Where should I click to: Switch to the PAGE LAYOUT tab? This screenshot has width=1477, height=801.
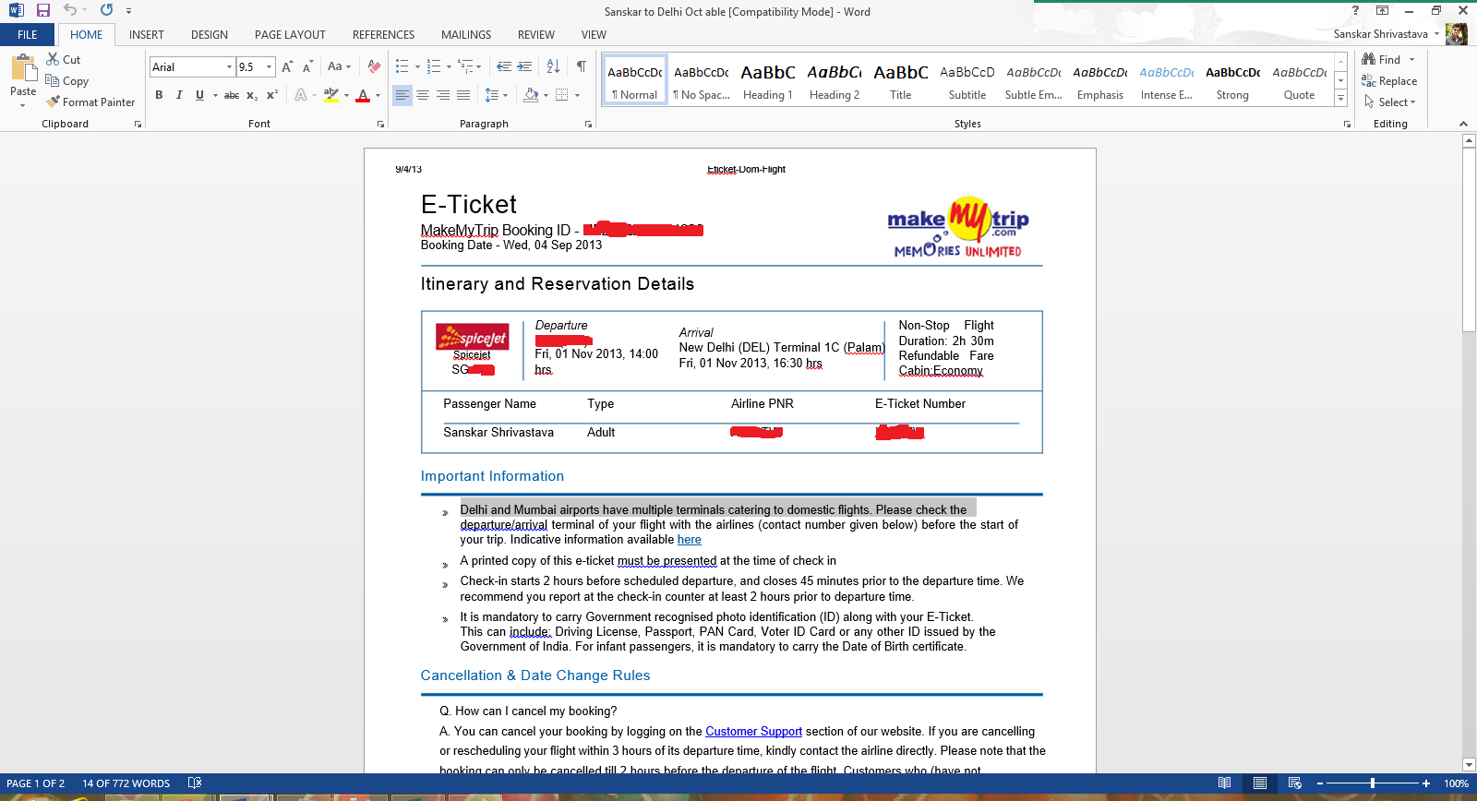[x=290, y=34]
